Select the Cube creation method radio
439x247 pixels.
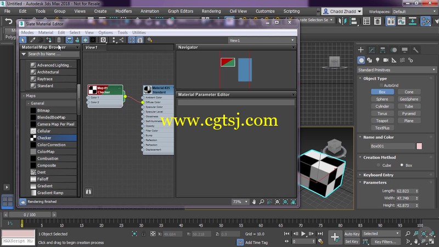[379, 165]
